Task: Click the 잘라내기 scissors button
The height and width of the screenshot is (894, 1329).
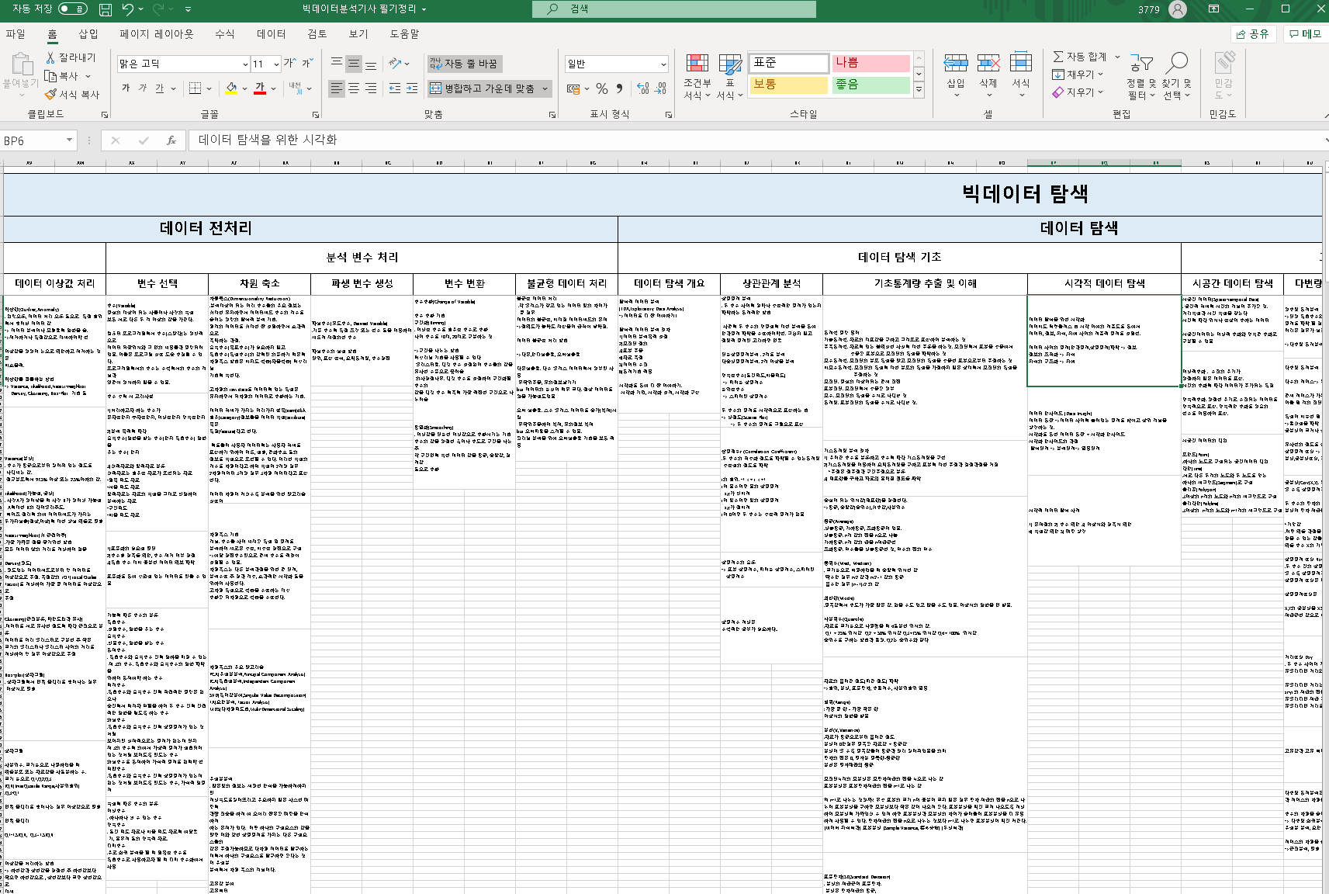Action: [x=71, y=57]
